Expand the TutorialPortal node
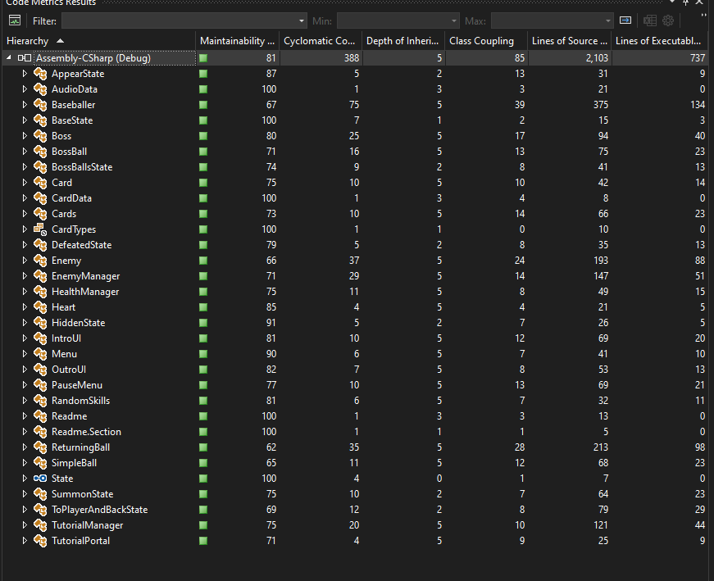Screen dimensions: 714x581 click(25, 541)
